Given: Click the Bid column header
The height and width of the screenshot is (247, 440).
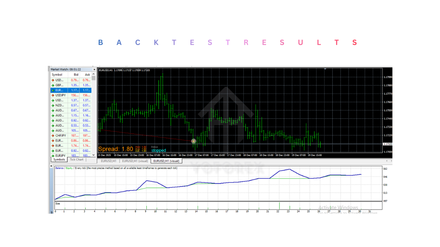Looking at the screenshot, I should (x=76, y=74).
